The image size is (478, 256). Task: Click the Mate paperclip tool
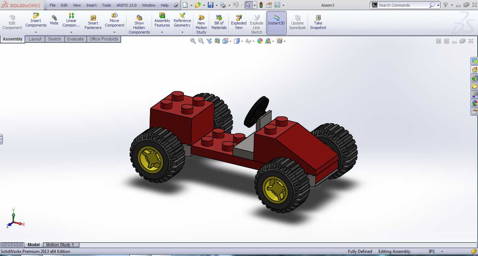[54, 20]
